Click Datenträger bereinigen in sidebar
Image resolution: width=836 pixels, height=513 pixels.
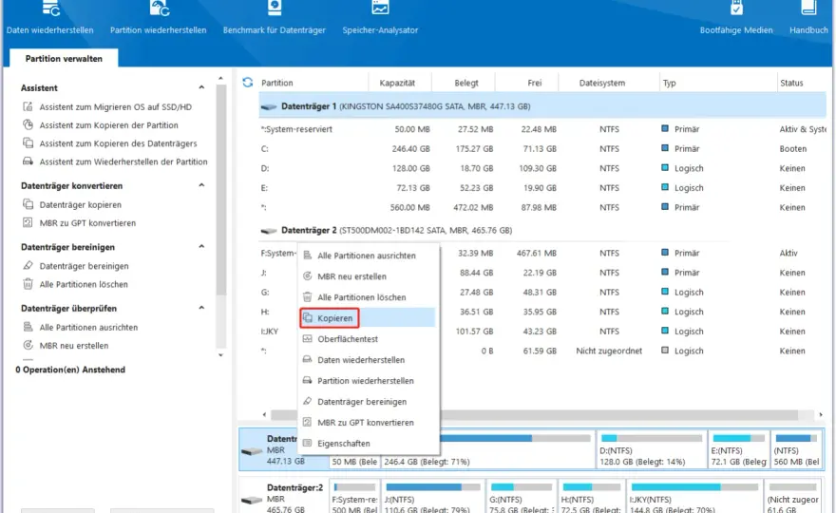click(x=75, y=266)
